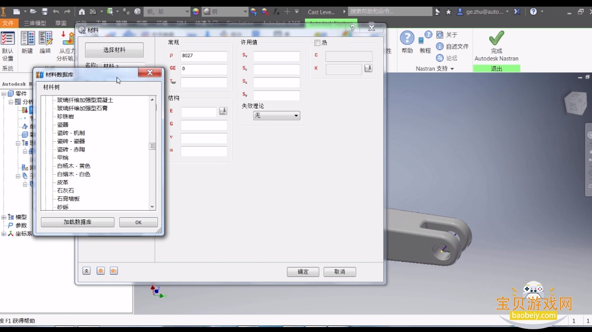Go to Home via house icon
The height and width of the screenshot is (332, 592).
tap(82, 12)
